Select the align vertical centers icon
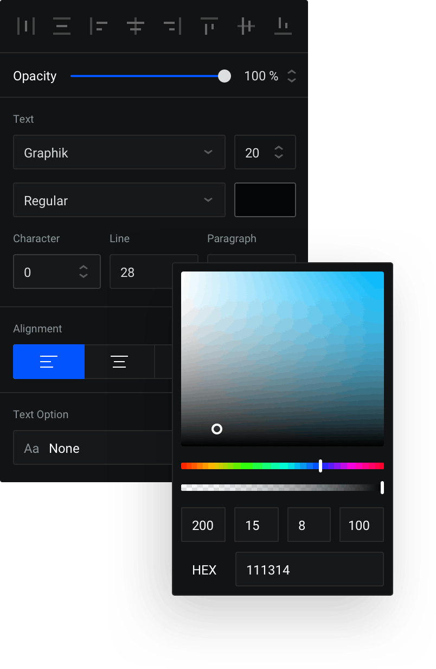 point(246,26)
